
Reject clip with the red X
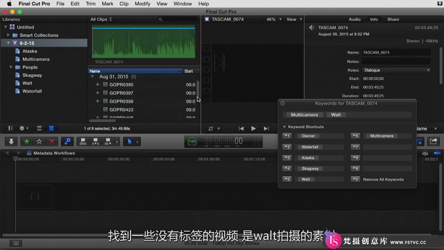point(52,141)
